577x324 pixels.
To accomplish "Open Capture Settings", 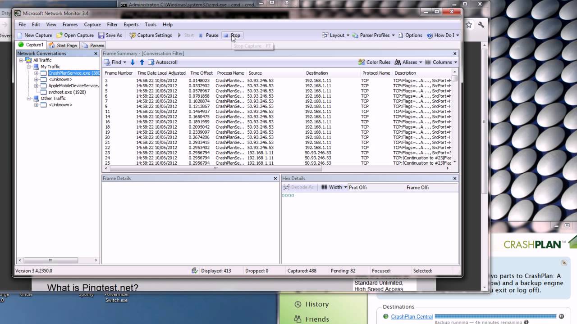I will pos(151,35).
